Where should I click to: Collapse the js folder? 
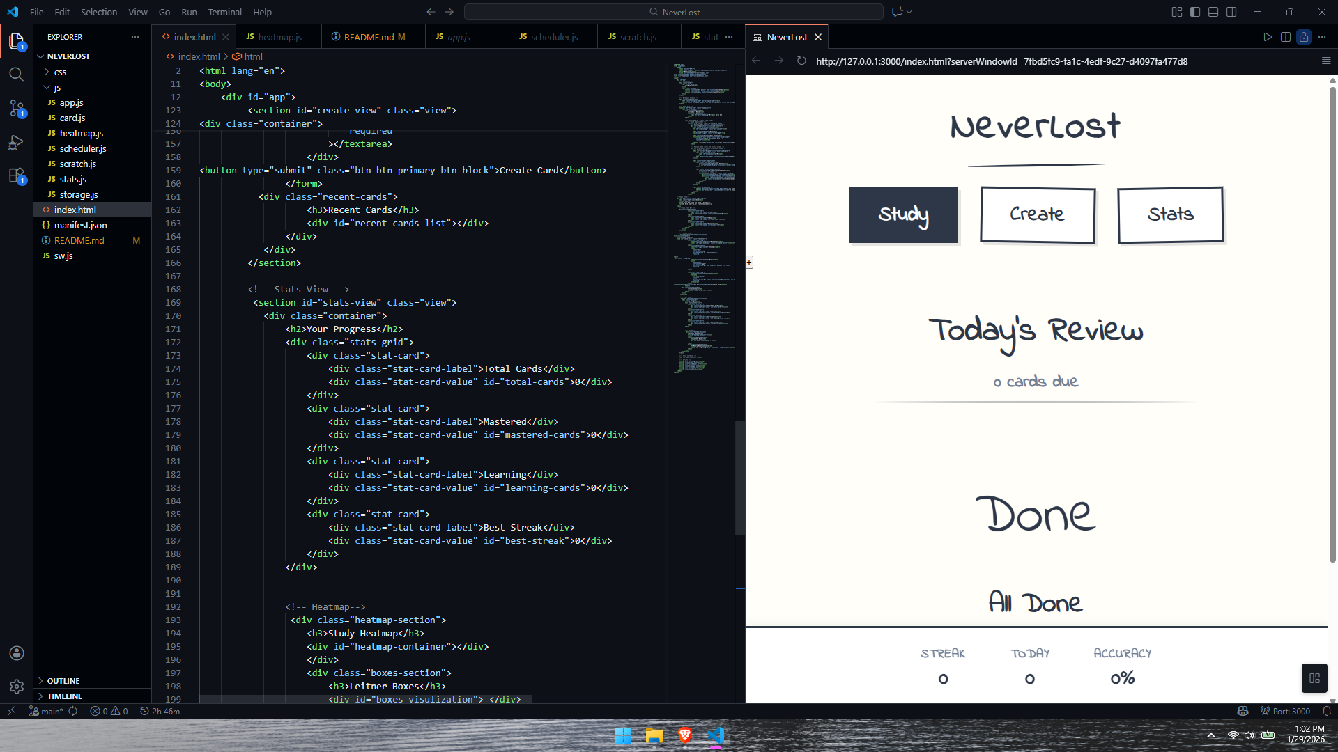pyautogui.click(x=57, y=87)
